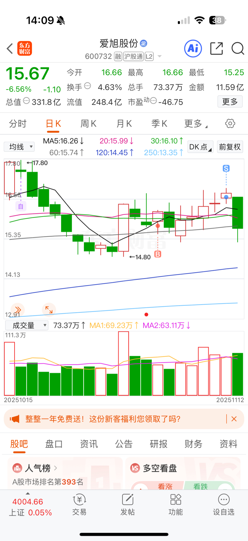Screen dimensions: 248x541
Task: Open chart settings gear icon
Action: (x=230, y=123)
